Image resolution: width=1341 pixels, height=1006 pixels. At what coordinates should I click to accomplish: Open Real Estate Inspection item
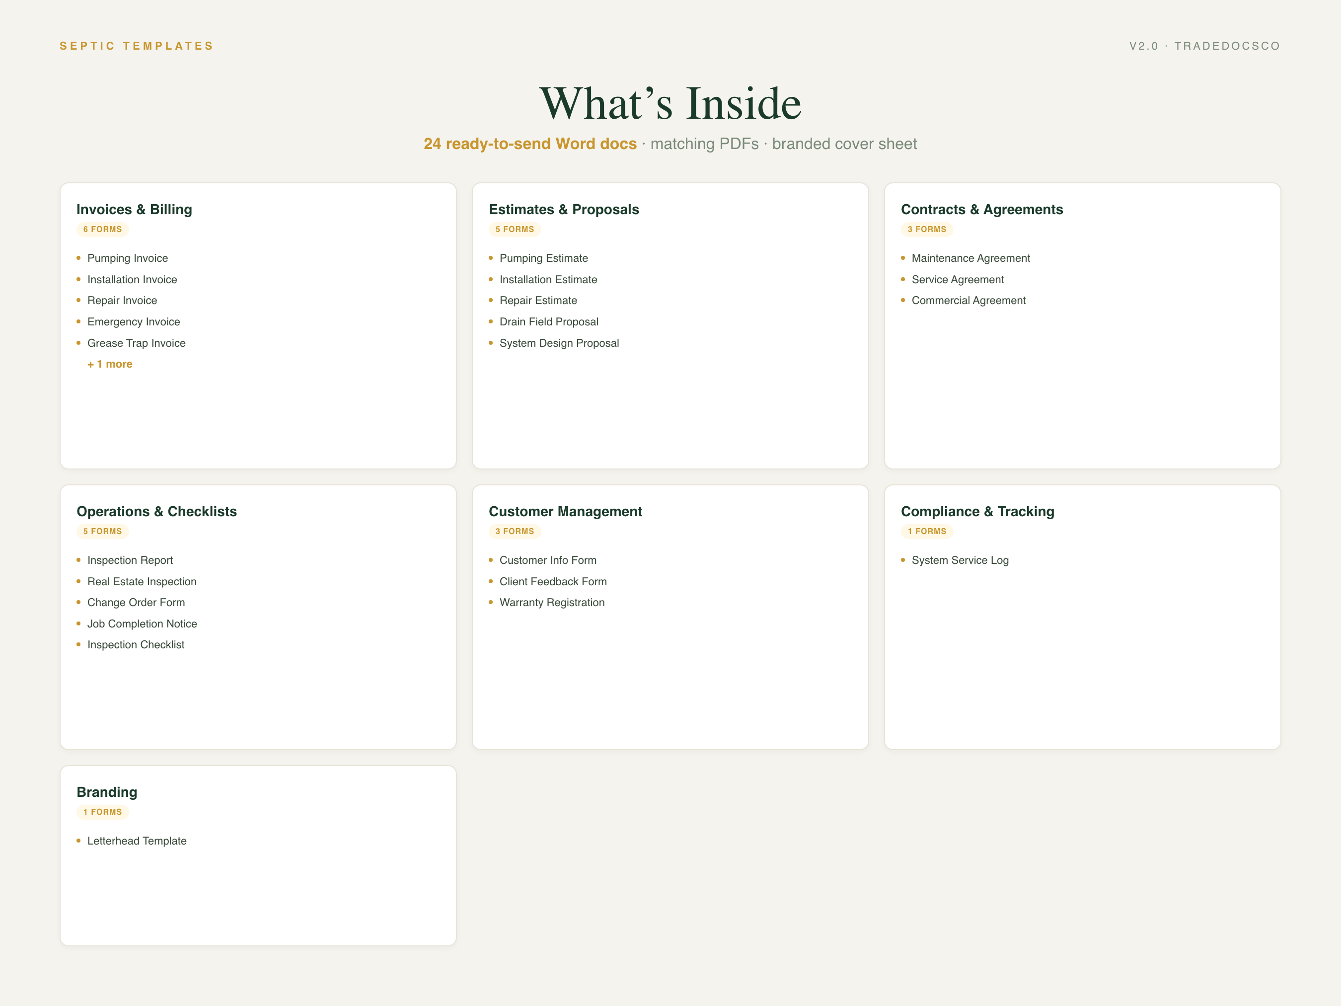(x=142, y=581)
